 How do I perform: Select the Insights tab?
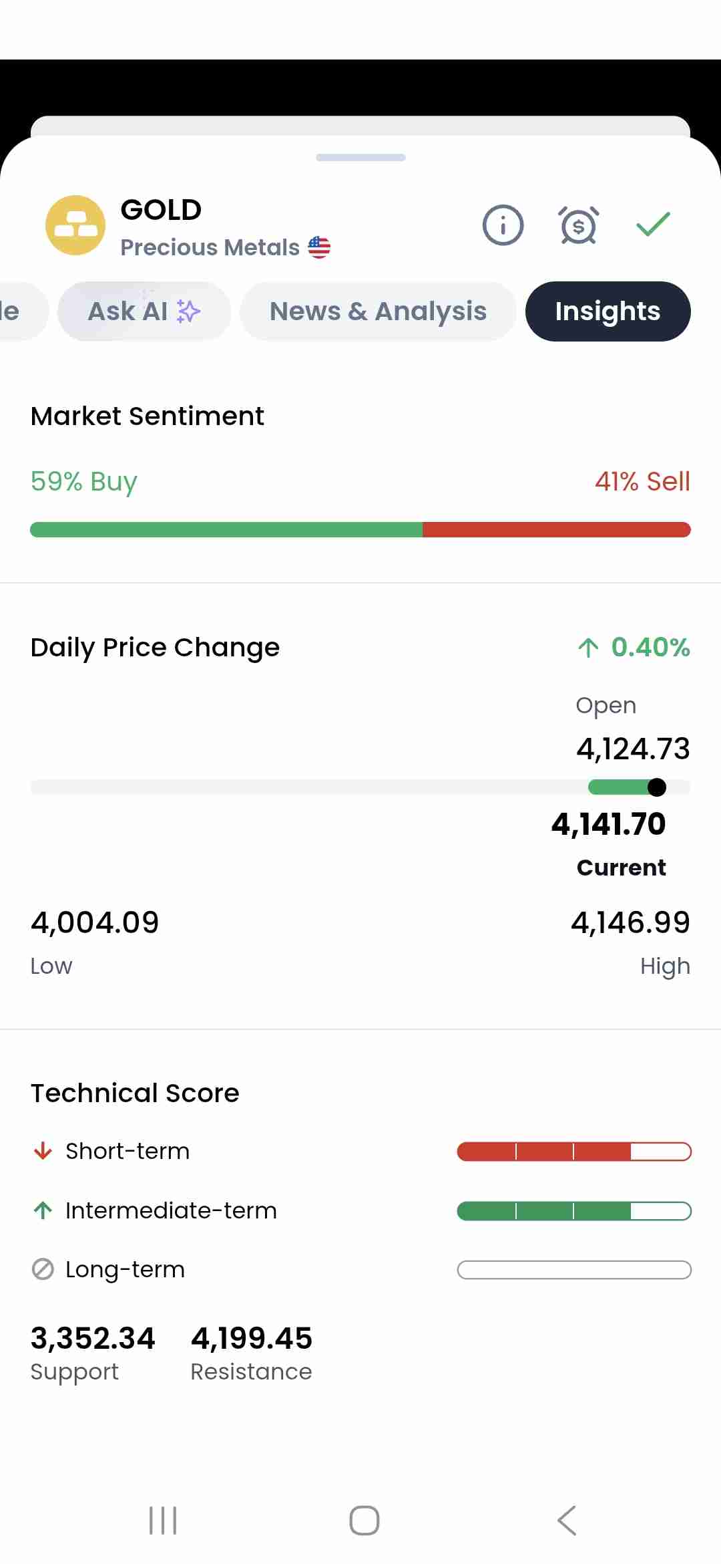(x=608, y=311)
